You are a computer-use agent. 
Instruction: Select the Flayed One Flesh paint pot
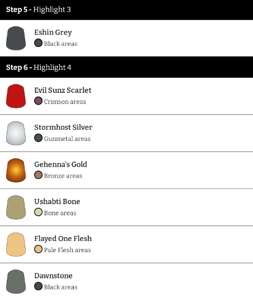click(x=16, y=244)
